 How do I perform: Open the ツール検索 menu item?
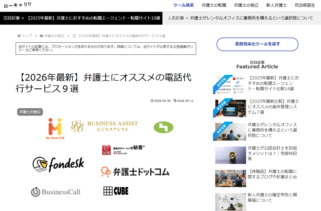pos(184,5)
